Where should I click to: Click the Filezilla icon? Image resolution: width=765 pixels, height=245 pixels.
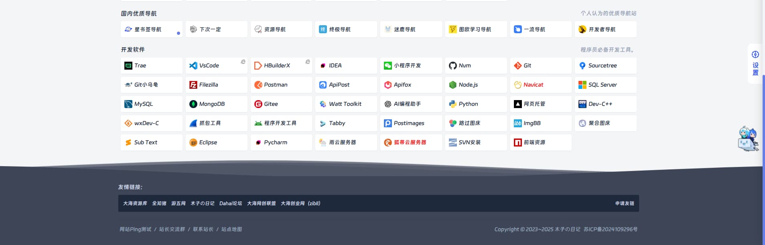[193, 85]
